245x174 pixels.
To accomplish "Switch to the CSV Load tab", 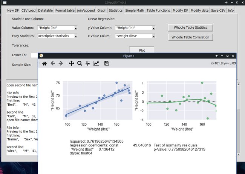I will coord(28,11).
